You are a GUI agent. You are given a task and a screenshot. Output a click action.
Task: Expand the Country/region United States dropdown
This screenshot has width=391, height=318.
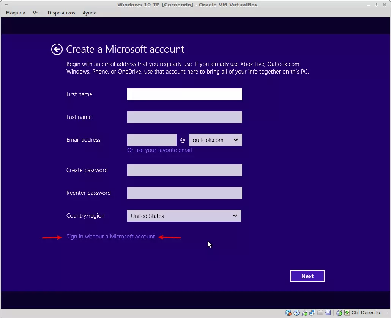(184, 216)
